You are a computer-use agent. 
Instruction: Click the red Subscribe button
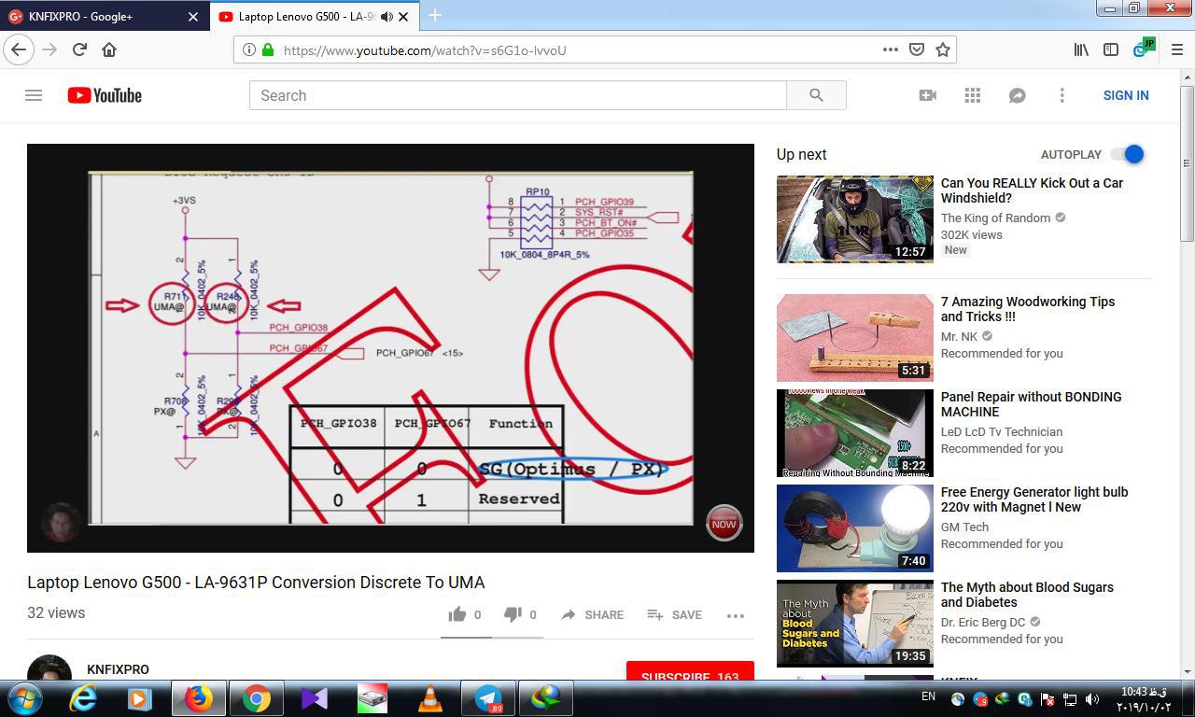[x=690, y=671]
